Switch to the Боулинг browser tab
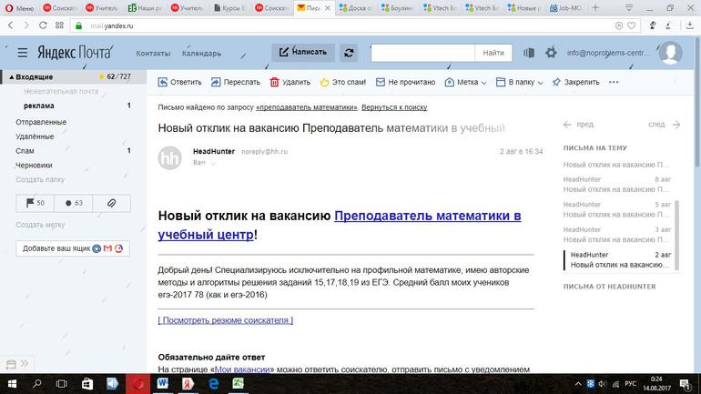701x394 pixels. point(397,7)
